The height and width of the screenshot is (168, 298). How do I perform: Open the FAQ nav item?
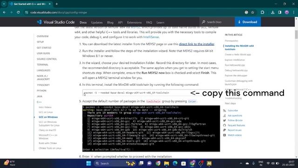pos(149,22)
